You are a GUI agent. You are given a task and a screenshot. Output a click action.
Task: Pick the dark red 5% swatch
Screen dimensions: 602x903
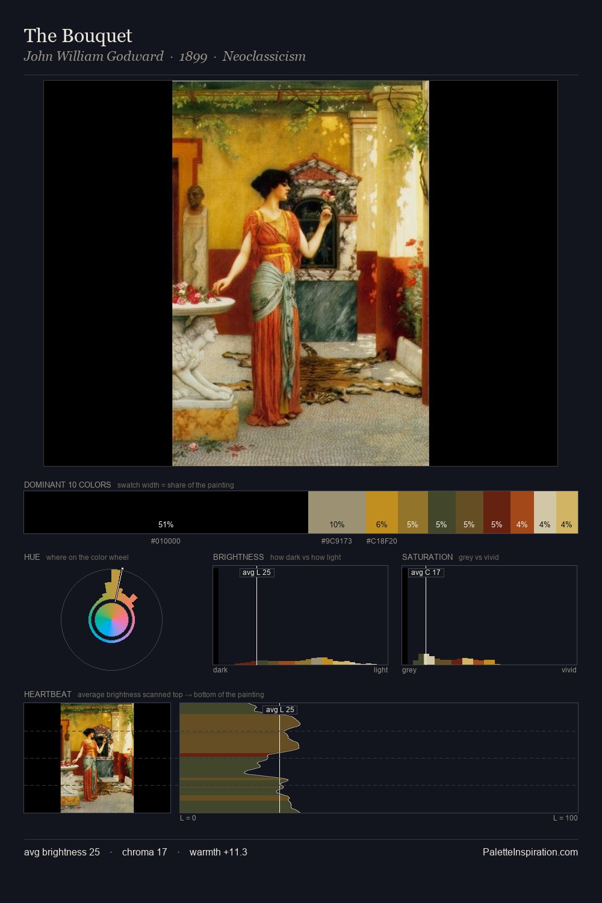coord(497,512)
